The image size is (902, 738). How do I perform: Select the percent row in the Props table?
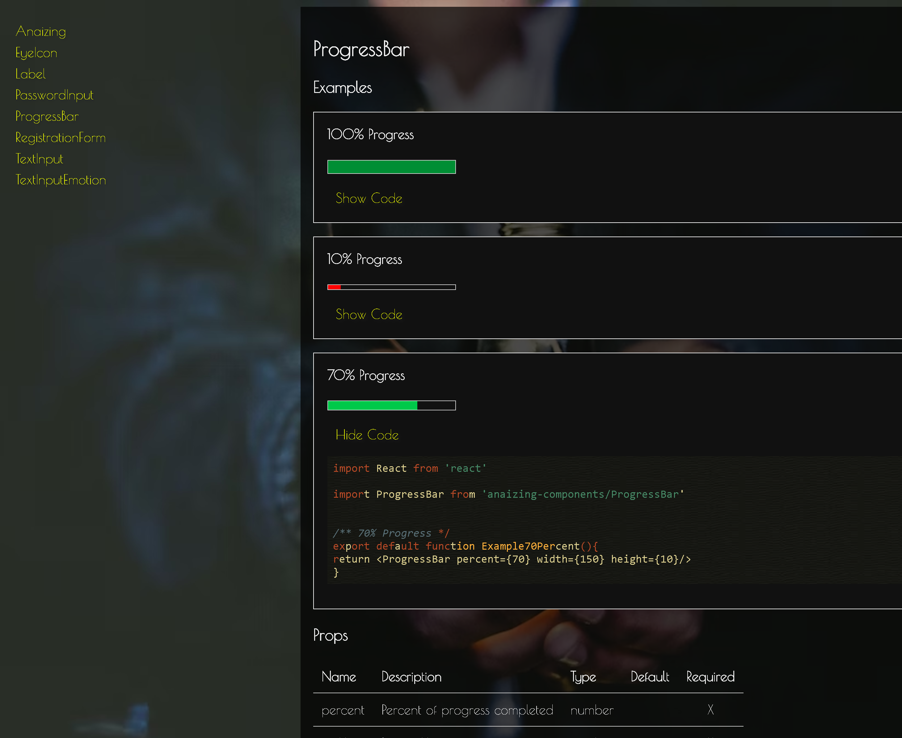point(343,710)
